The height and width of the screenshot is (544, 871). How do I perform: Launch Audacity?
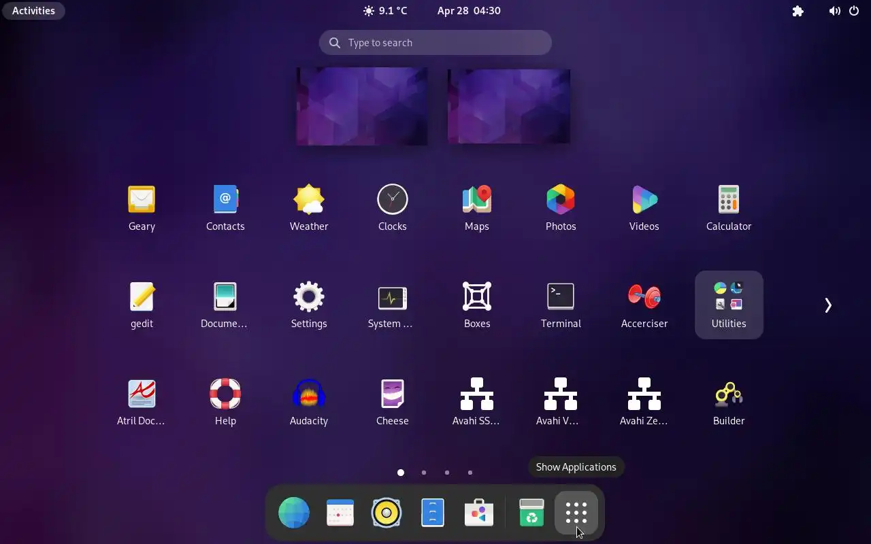click(x=309, y=403)
